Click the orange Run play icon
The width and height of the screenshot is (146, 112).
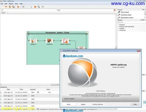coord(18,7)
